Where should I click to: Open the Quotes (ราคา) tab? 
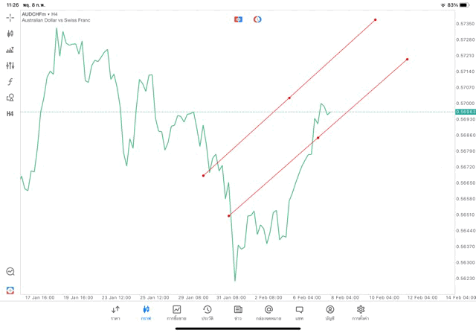(x=115, y=313)
